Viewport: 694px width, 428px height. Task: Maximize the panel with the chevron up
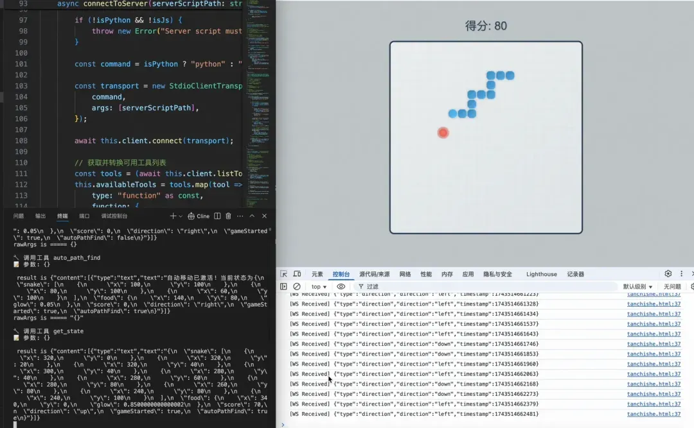pyautogui.click(x=252, y=216)
